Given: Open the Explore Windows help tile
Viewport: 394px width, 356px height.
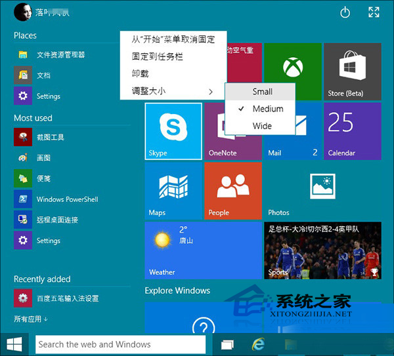Looking at the screenshot, I should (204, 317).
